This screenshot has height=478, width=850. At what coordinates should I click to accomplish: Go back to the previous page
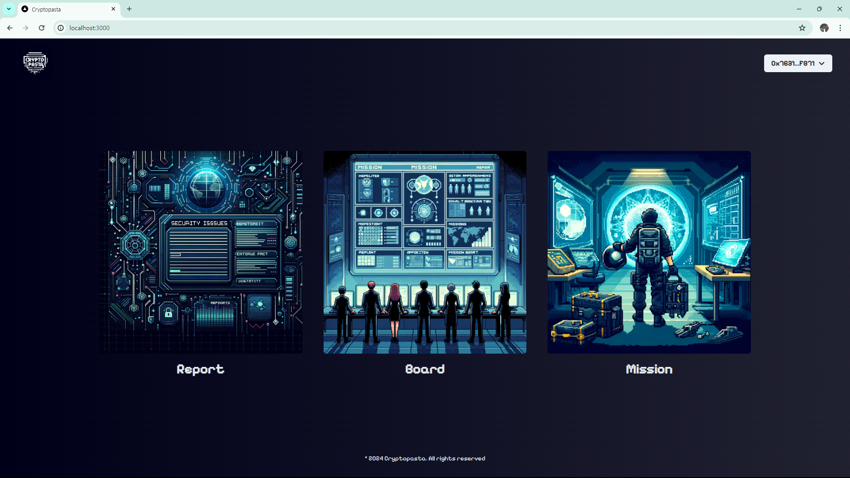point(10,28)
